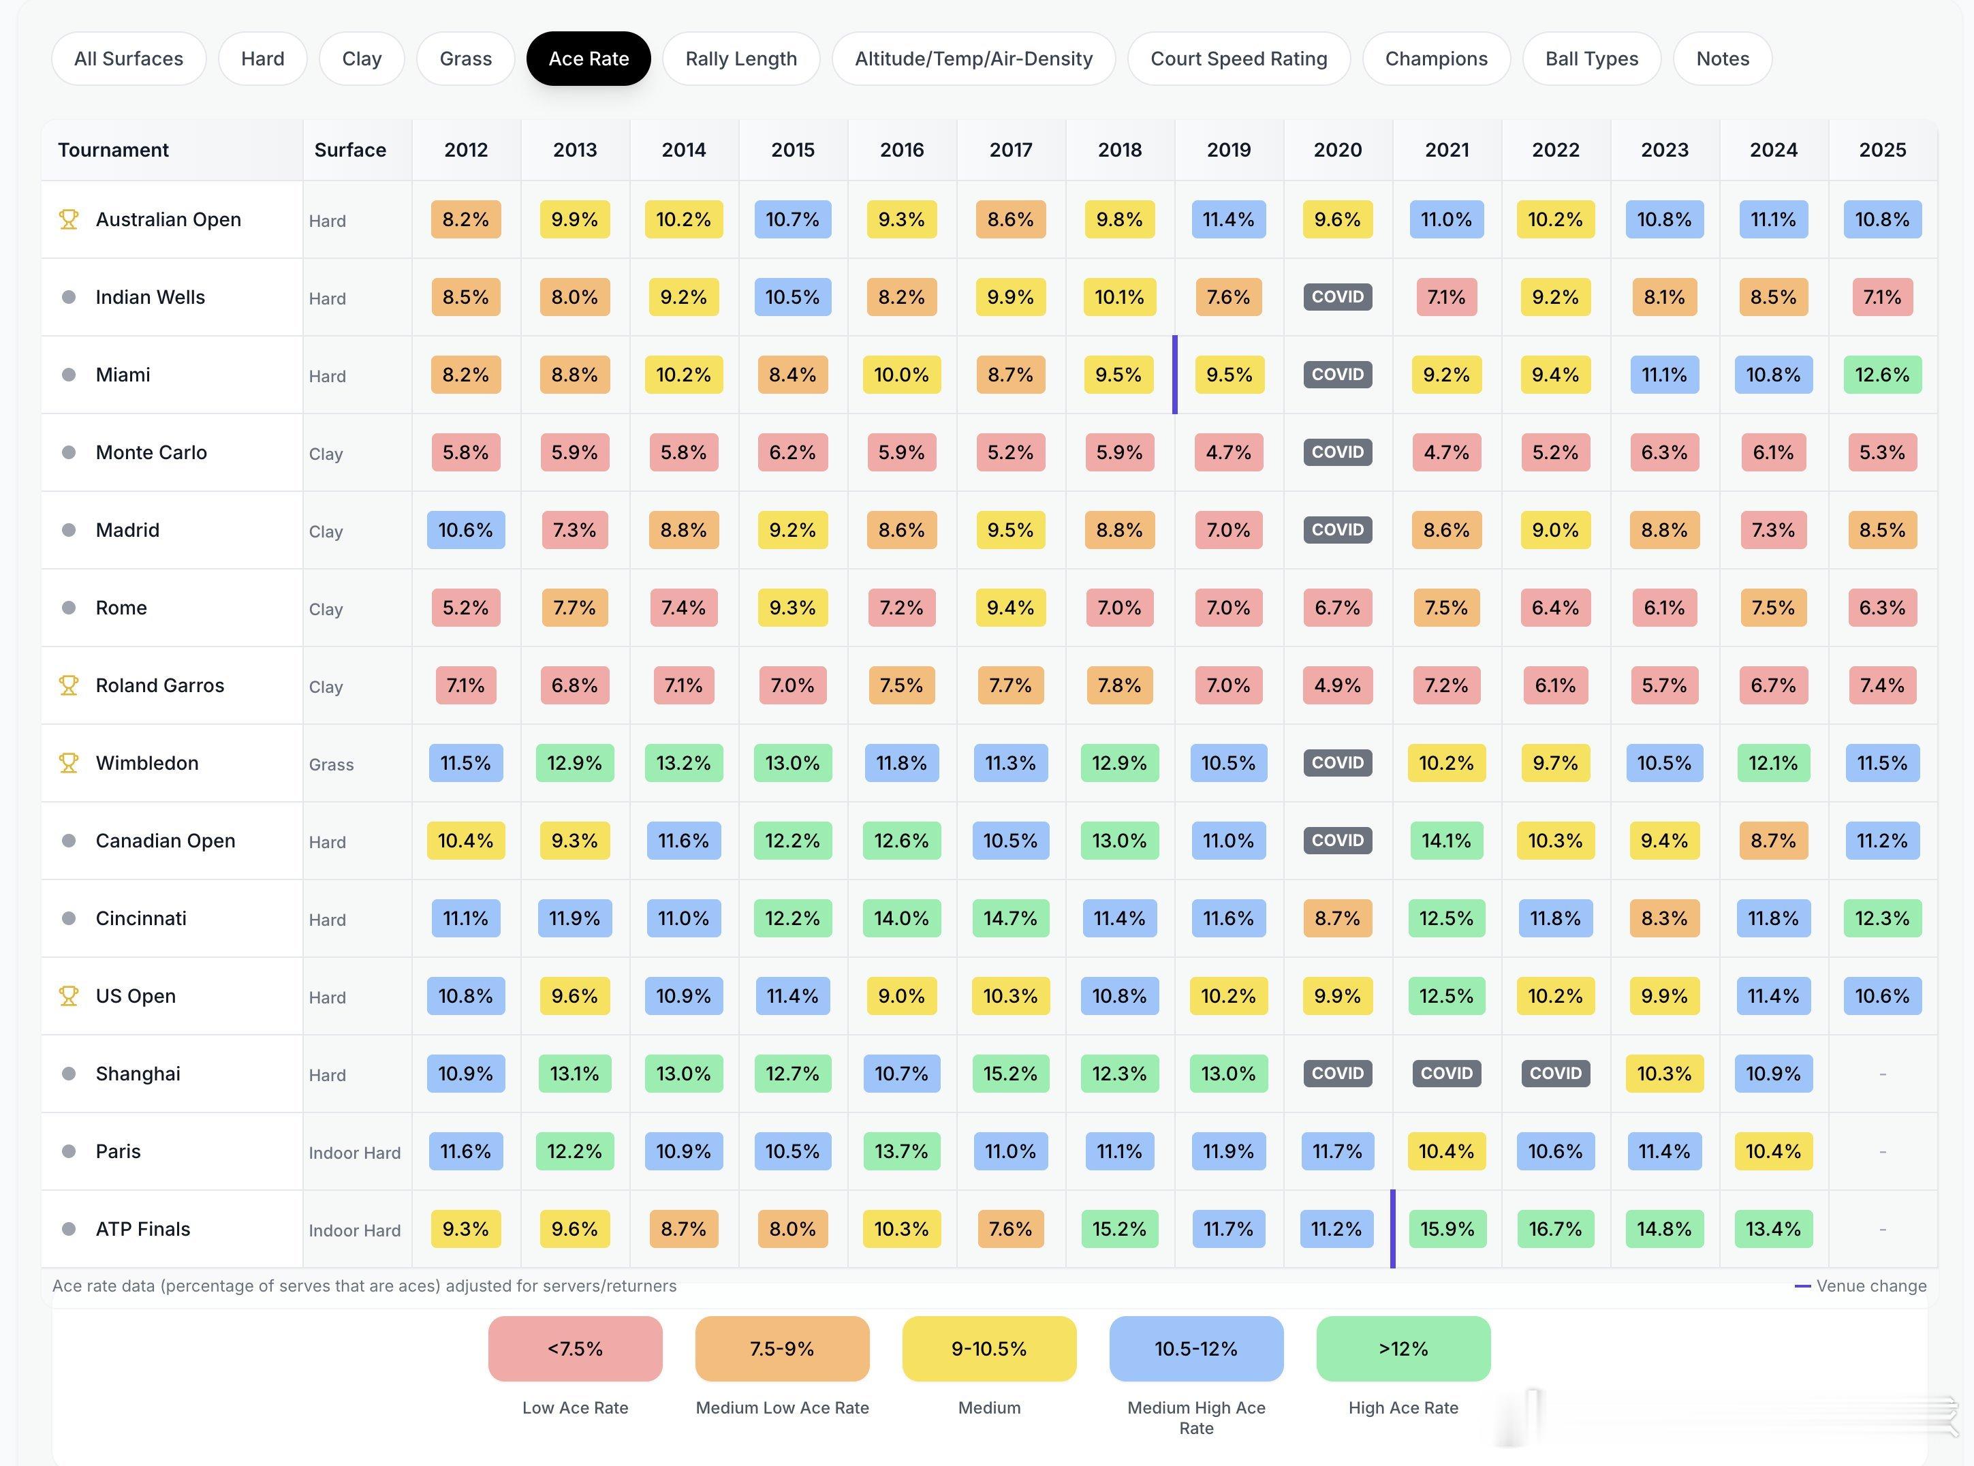Image resolution: width=1974 pixels, height=1466 pixels.
Task: Click Roland Garros 2020 cell 4.9%
Action: pyautogui.click(x=1338, y=685)
